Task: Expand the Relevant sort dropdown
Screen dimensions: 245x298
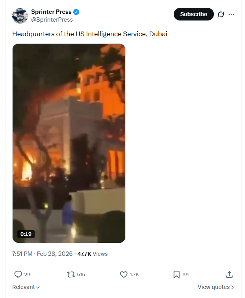Action: (x=26, y=287)
